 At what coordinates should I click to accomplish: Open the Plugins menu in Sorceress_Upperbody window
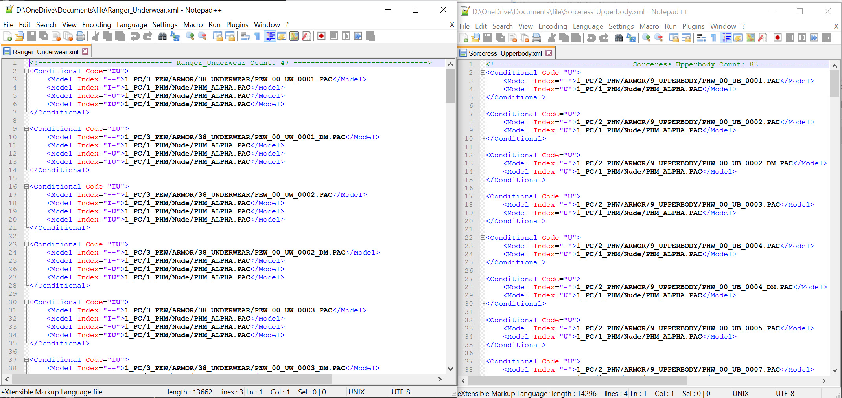pos(693,26)
